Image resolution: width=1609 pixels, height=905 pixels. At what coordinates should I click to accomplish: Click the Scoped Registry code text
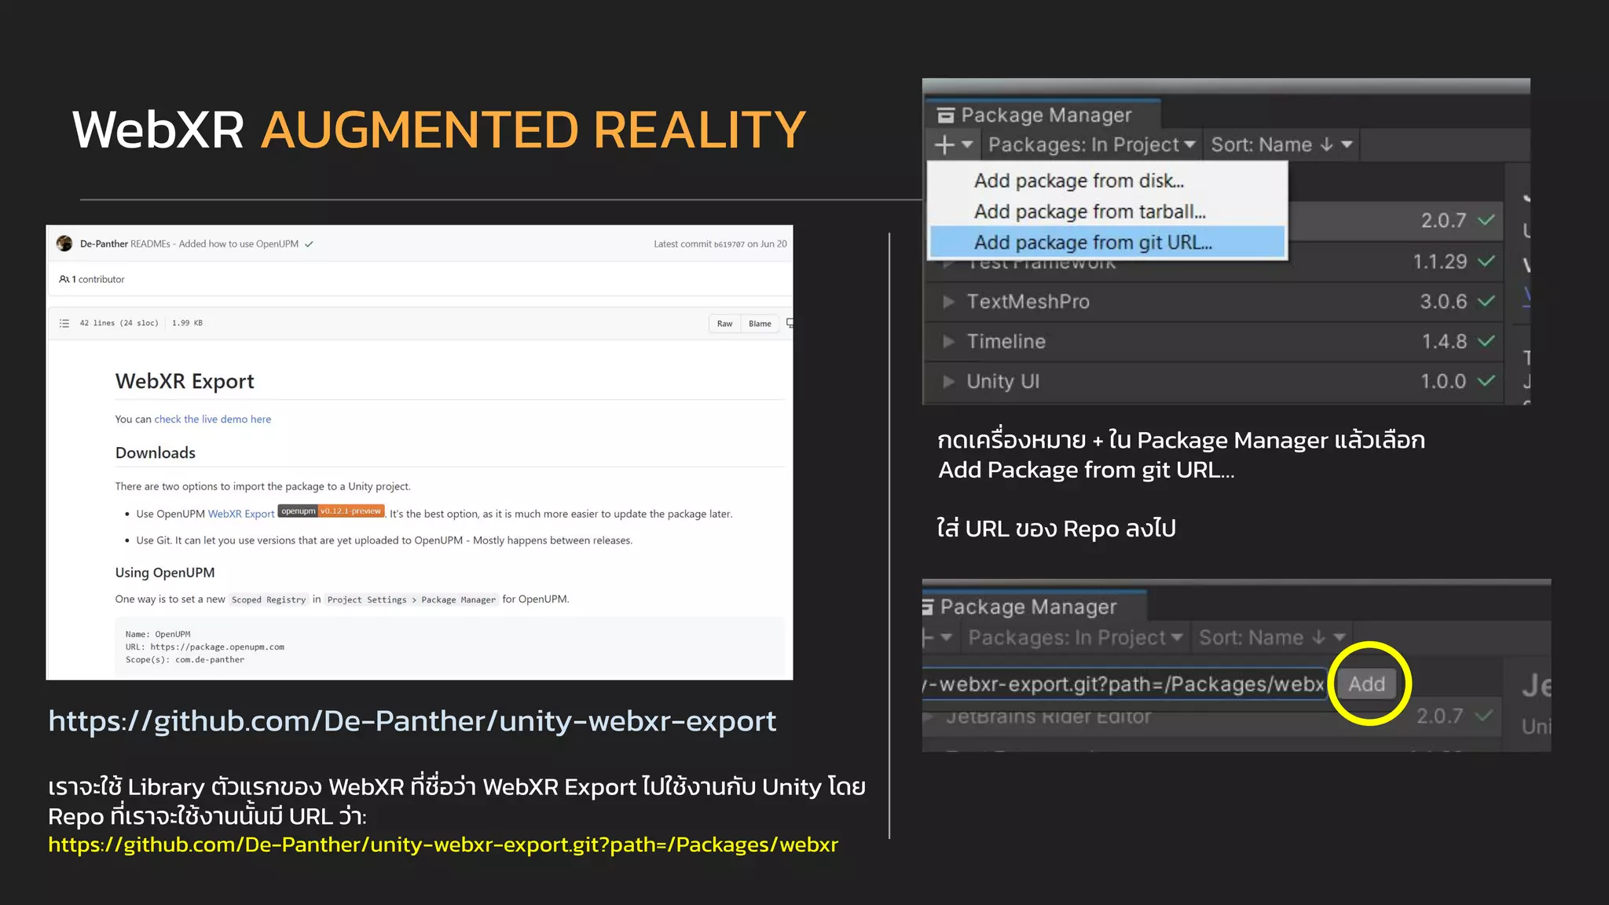[x=269, y=600]
